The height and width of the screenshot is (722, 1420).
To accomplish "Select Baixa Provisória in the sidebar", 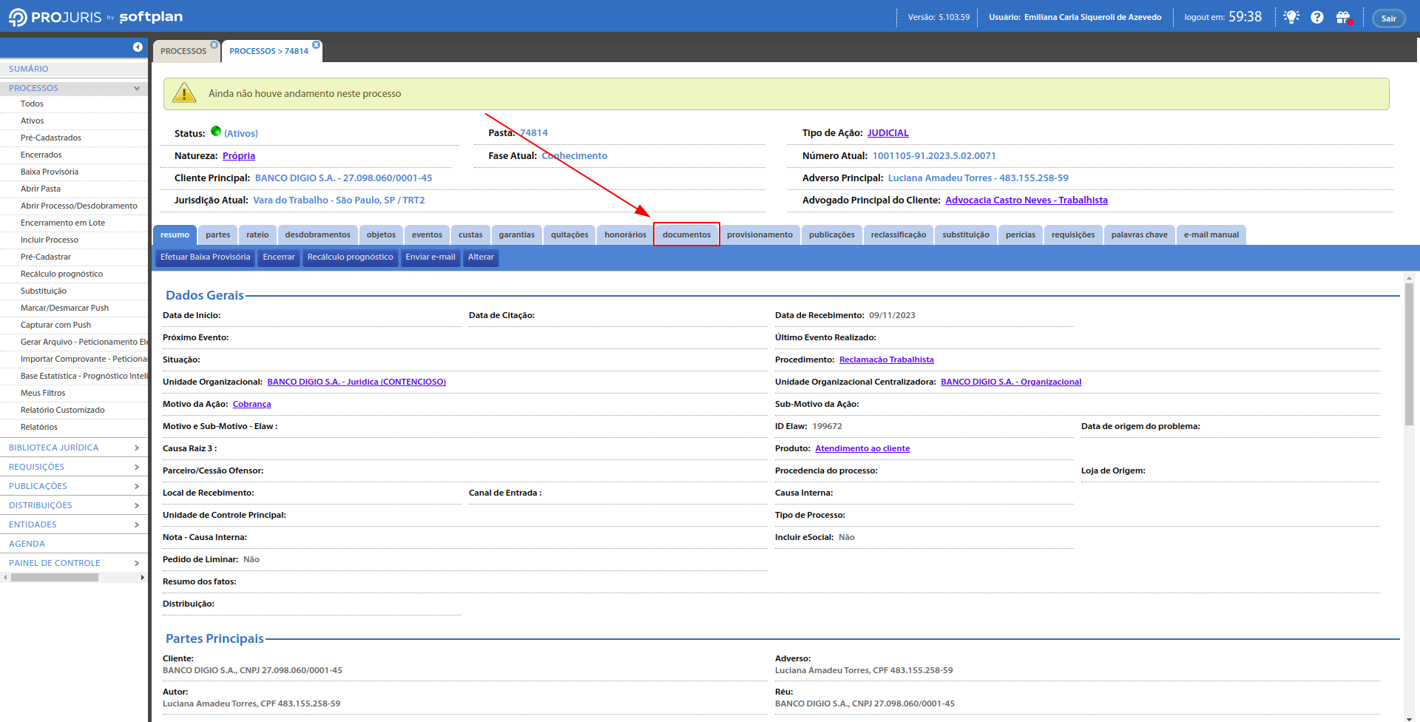I will [x=50, y=172].
